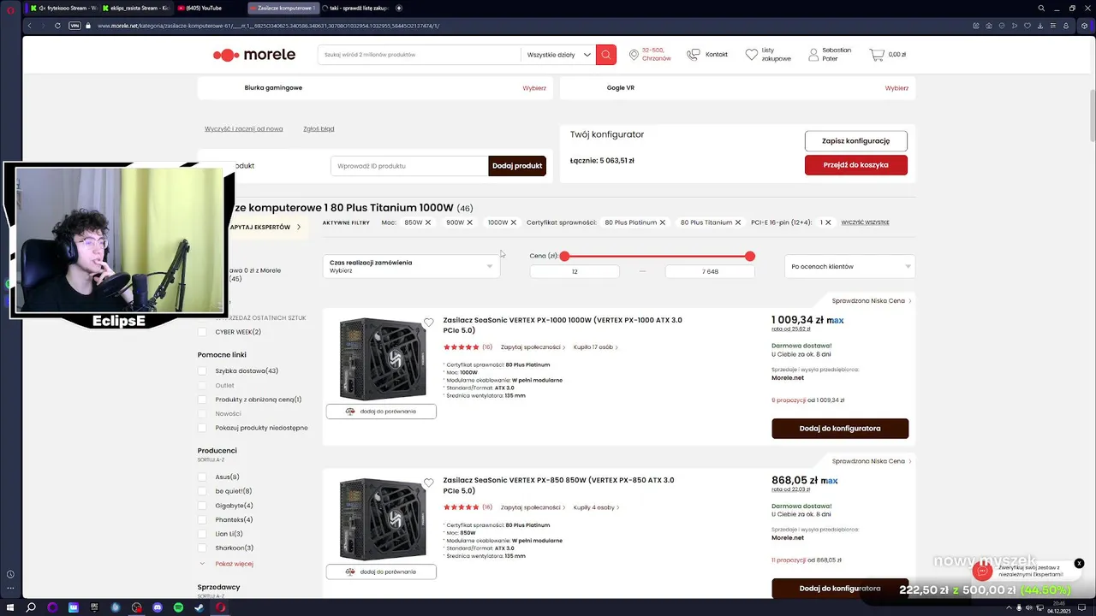Click the Wprowadź ID produktu field

click(x=409, y=166)
